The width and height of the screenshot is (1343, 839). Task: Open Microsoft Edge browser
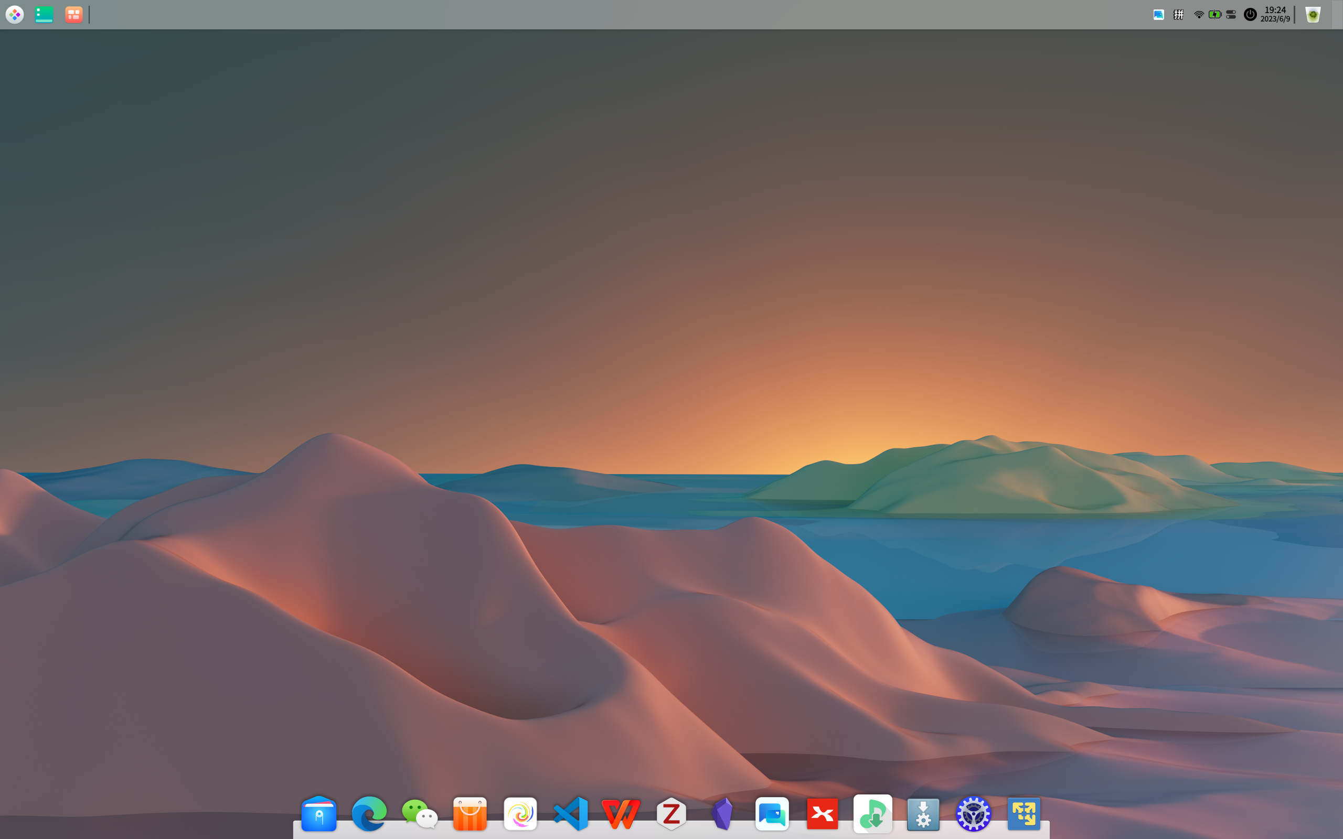pyautogui.click(x=369, y=813)
